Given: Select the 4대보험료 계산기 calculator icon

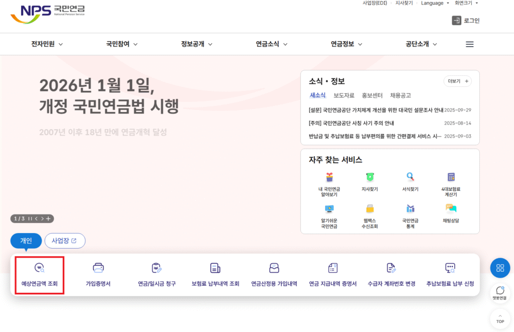Looking at the screenshot, I should [x=451, y=177].
